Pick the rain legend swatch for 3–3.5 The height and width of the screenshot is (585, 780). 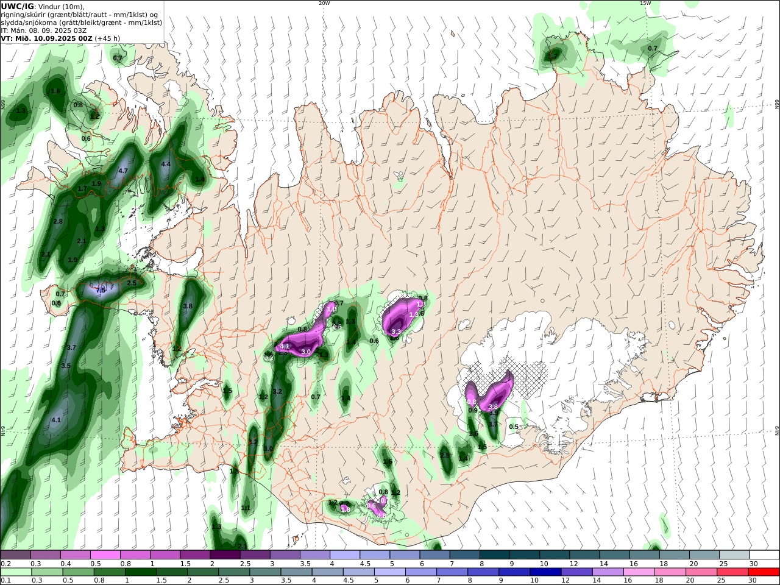[x=265, y=572]
